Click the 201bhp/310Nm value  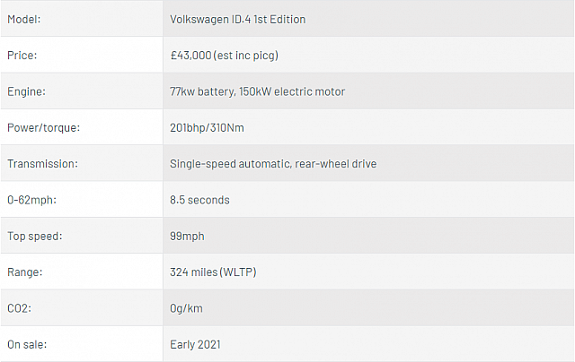207,127
